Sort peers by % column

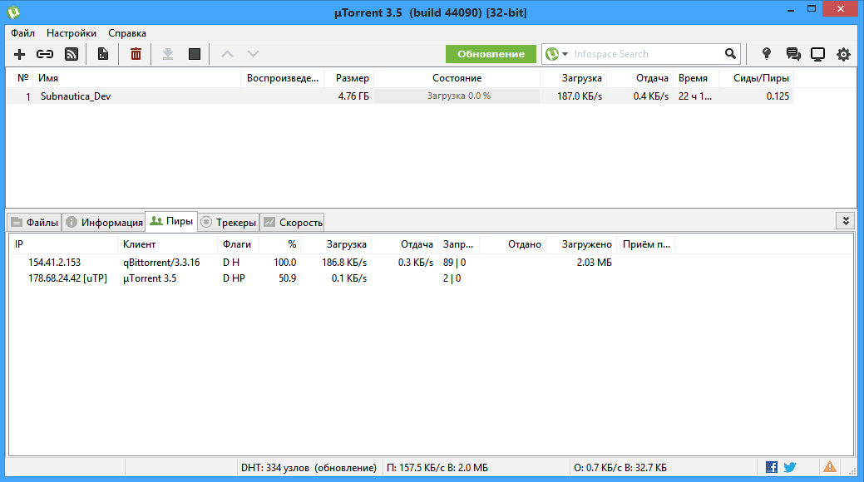coord(280,244)
